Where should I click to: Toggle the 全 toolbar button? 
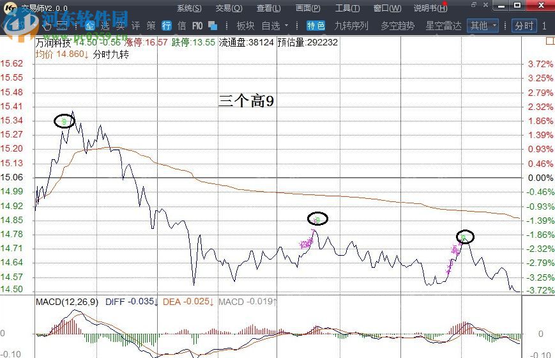(x=90, y=26)
